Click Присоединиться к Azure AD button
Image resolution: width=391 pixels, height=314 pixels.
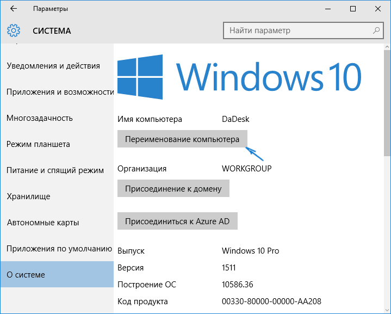click(177, 221)
